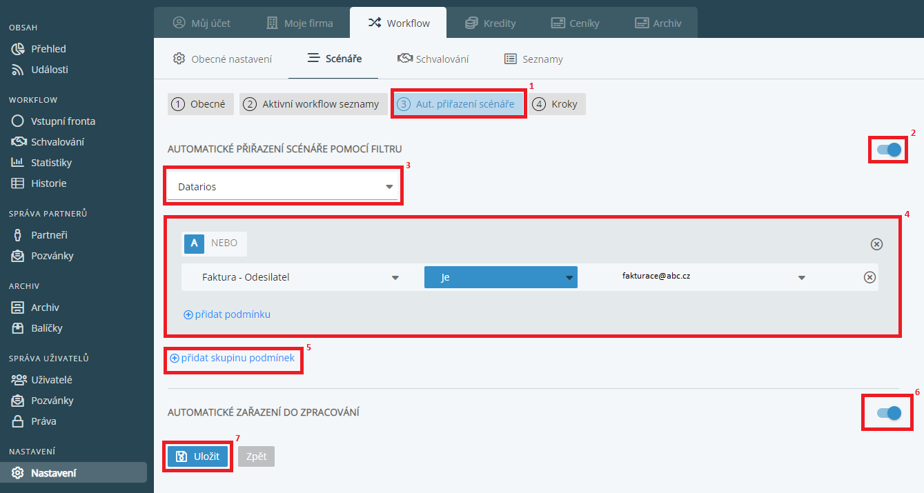Go to Vstupní fronta
Image resolution: width=924 pixels, height=493 pixels.
(62, 121)
